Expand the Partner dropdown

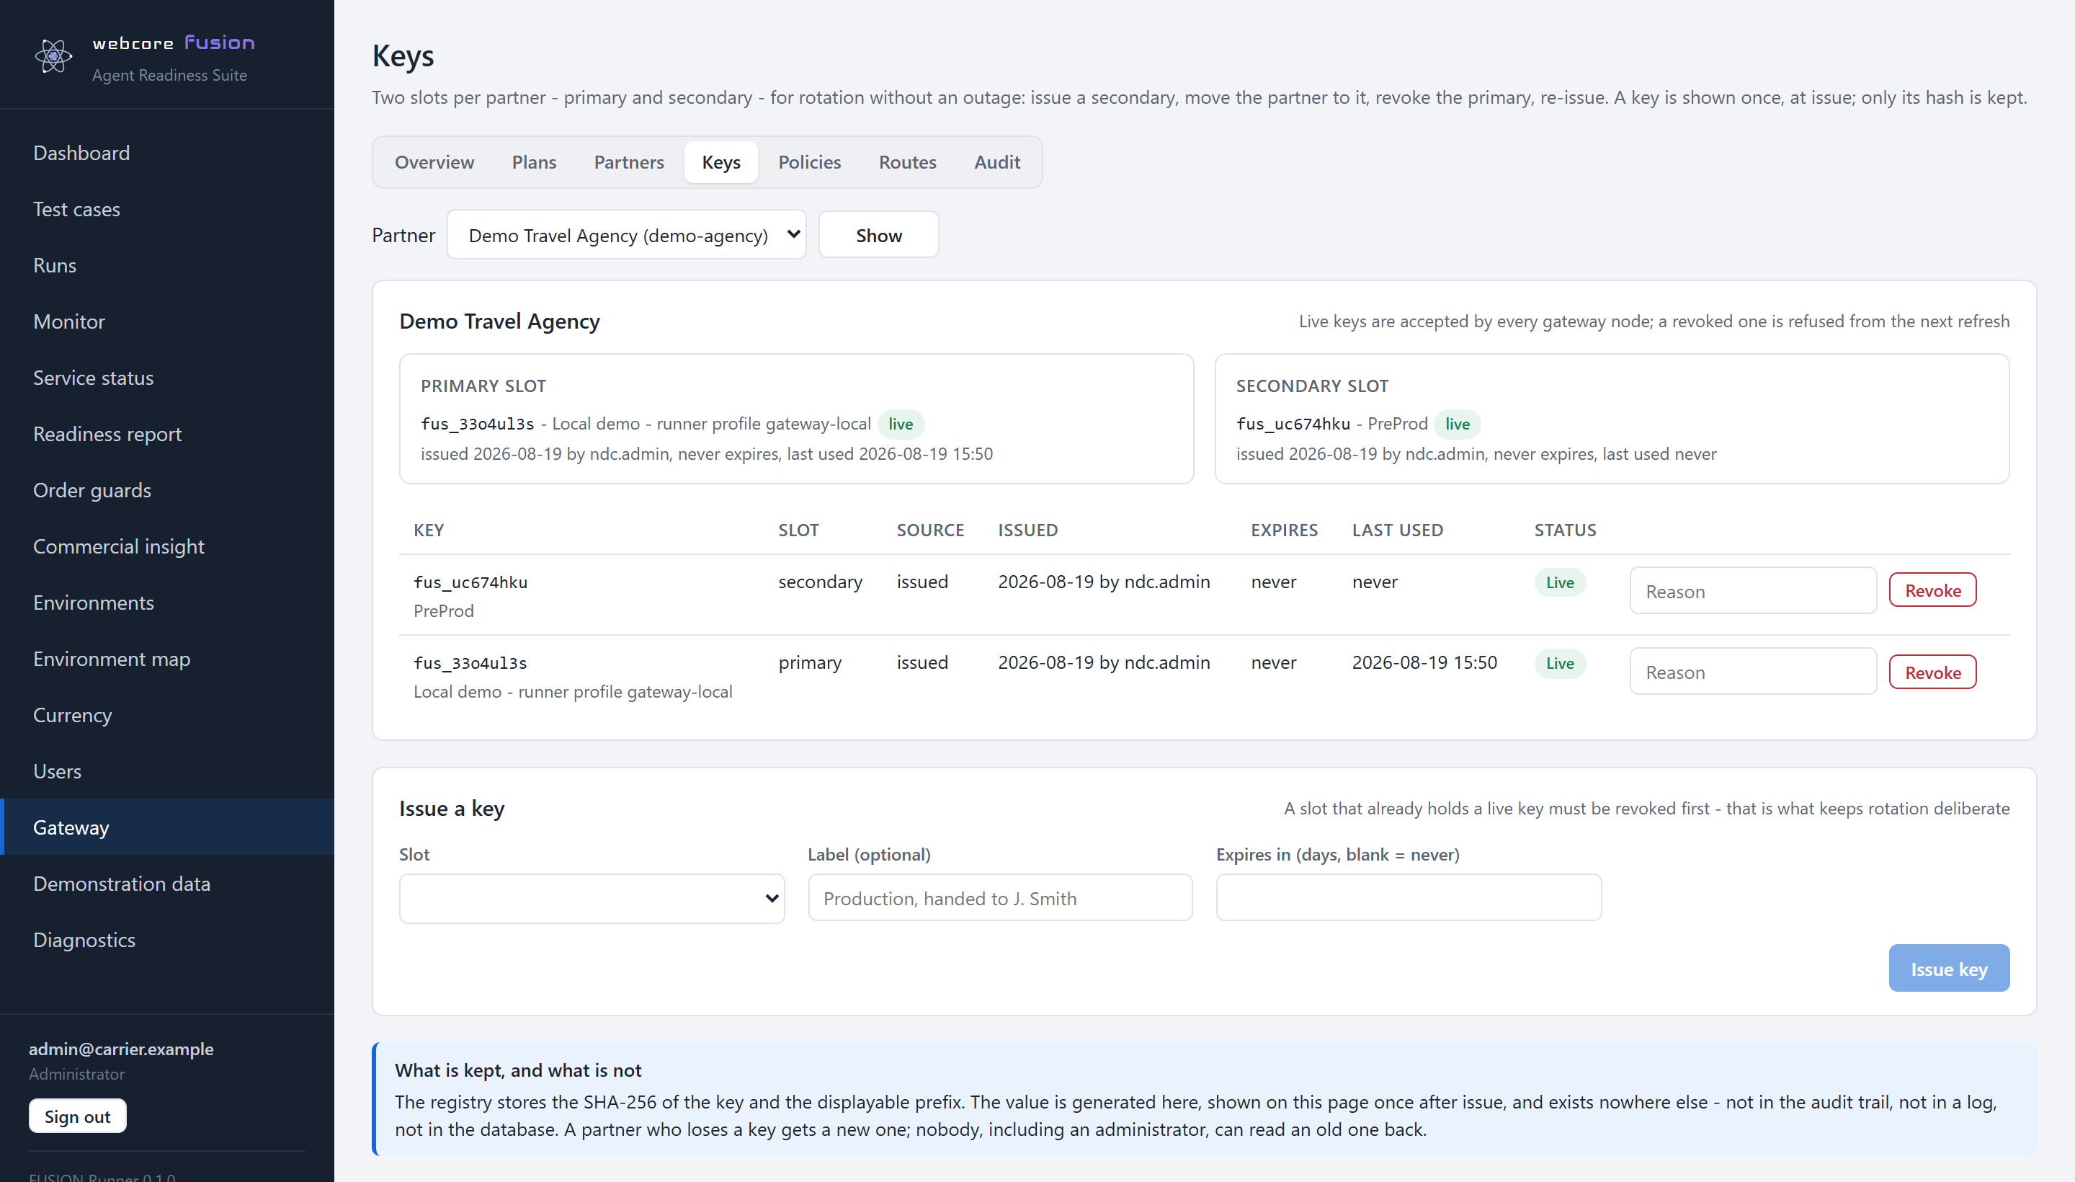(627, 235)
